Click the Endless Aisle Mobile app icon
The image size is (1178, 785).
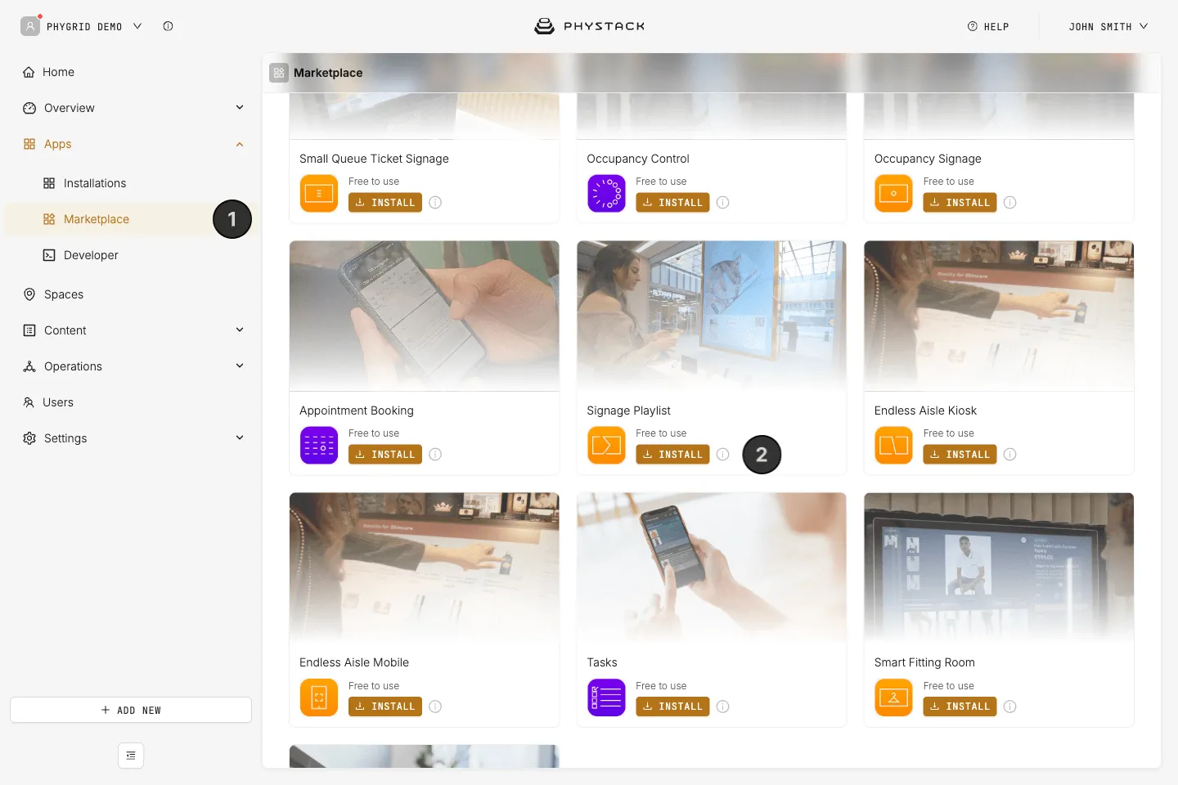(319, 698)
